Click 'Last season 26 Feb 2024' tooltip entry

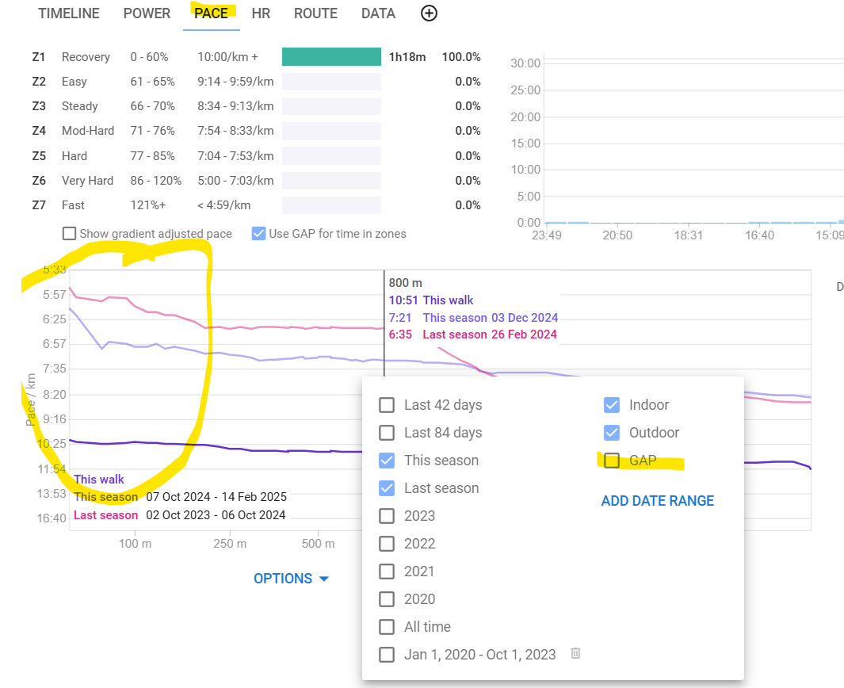(490, 334)
